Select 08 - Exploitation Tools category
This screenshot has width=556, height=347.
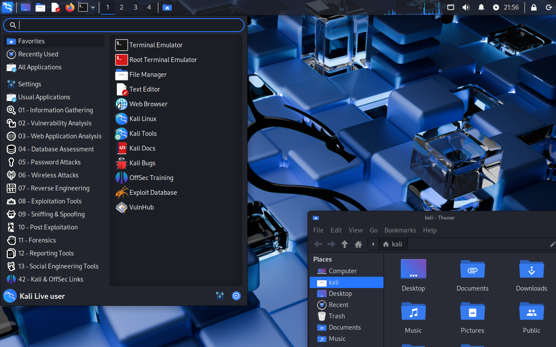click(54, 201)
